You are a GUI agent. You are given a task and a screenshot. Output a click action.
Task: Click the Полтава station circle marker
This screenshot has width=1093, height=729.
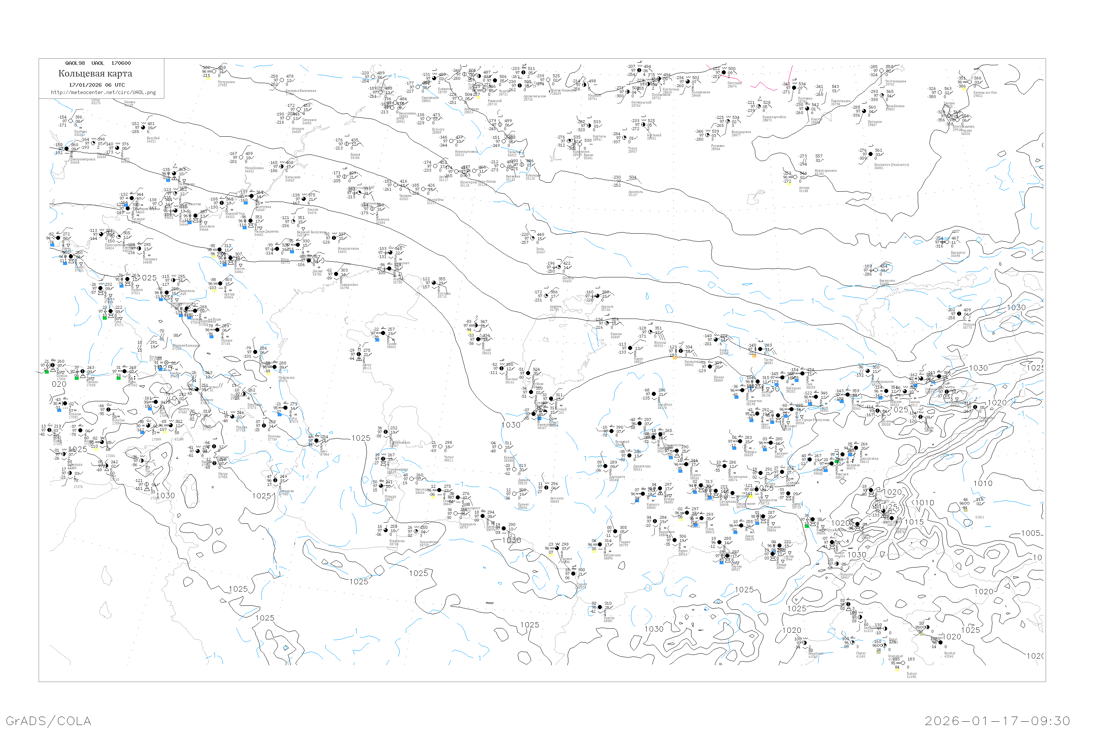[71, 121]
